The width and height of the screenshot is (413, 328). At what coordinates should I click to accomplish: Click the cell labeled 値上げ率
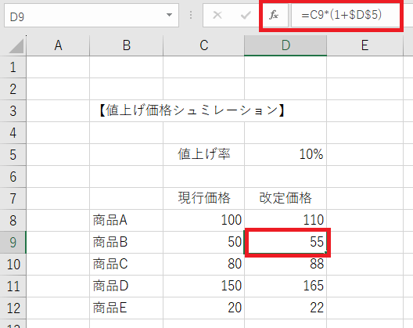coord(204,154)
